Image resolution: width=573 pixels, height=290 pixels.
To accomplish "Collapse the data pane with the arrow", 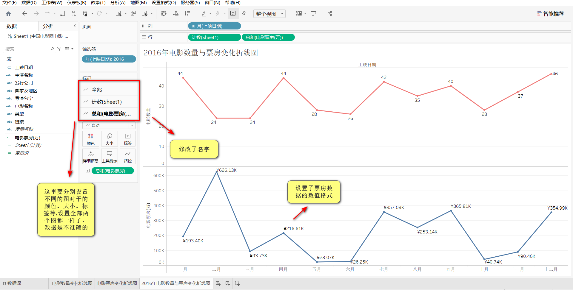I will (x=75, y=26).
